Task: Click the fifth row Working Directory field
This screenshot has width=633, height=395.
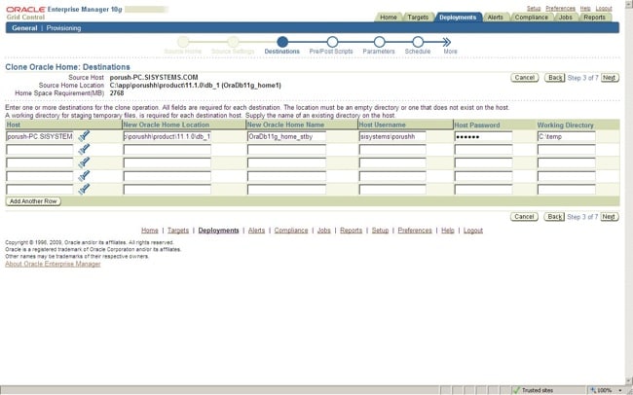Action: 567,189
